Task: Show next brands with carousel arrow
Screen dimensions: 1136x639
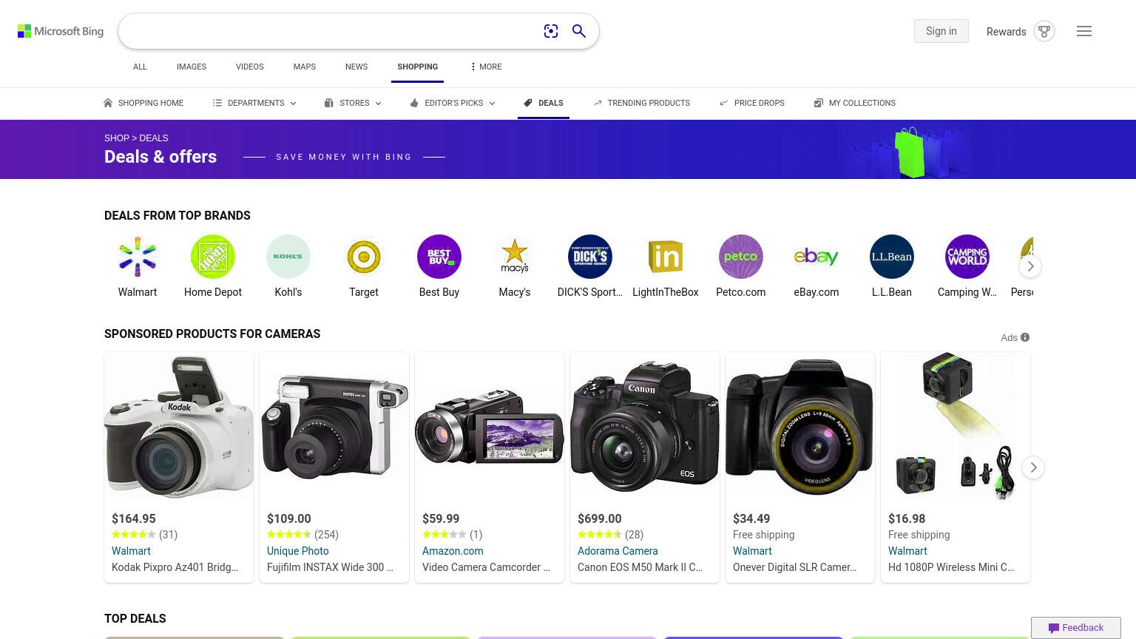Action: pyautogui.click(x=1030, y=266)
